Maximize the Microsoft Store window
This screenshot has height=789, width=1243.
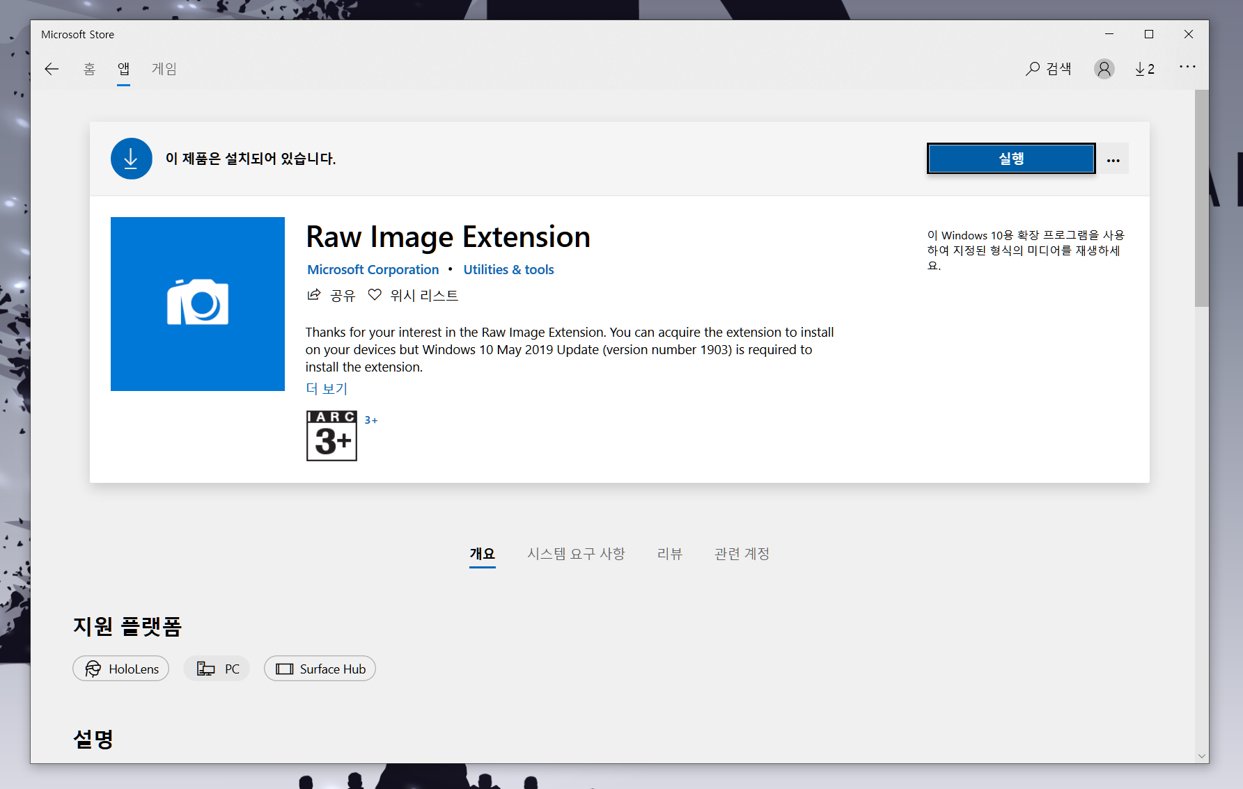[1149, 34]
